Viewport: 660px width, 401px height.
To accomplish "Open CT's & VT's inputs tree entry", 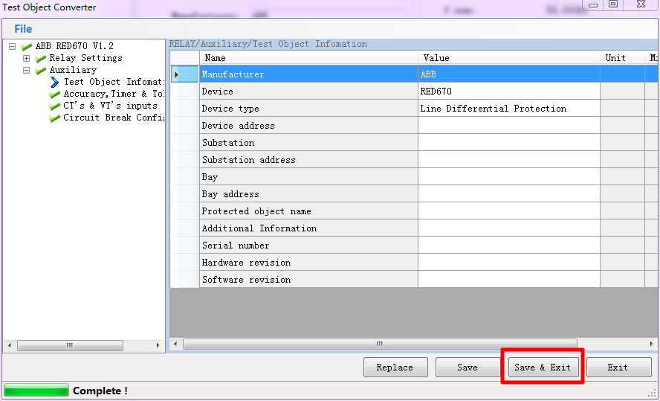I will point(110,106).
